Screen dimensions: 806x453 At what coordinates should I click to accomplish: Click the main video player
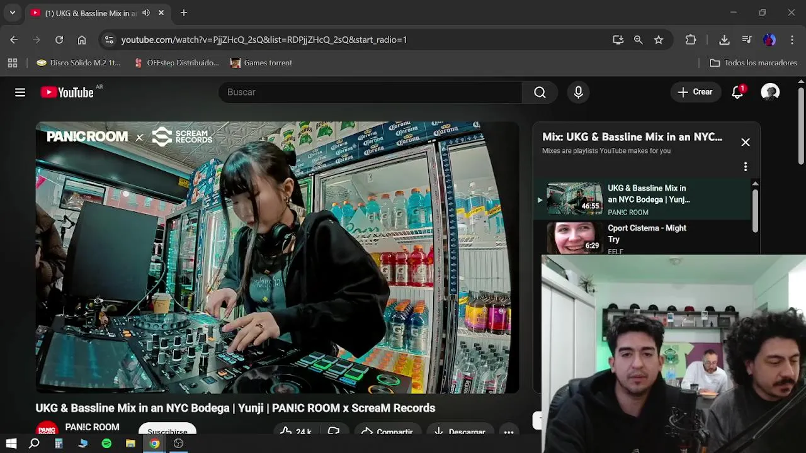click(x=277, y=257)
